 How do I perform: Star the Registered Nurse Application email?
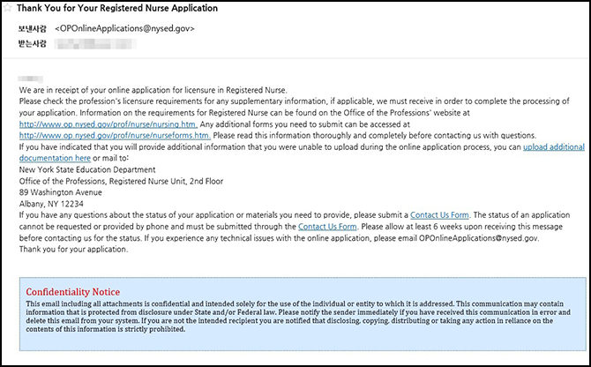(7, 8)
